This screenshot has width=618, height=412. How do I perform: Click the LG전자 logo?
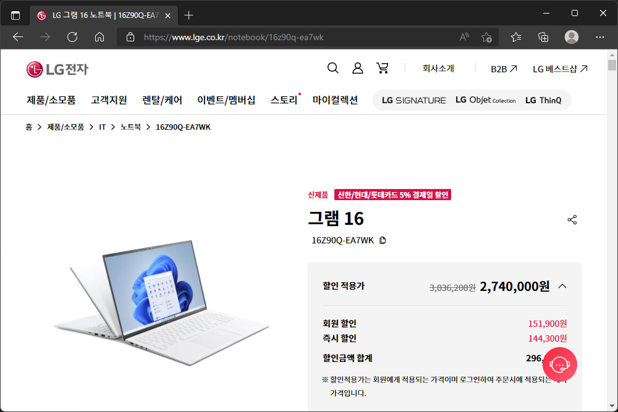pos(57,69)
